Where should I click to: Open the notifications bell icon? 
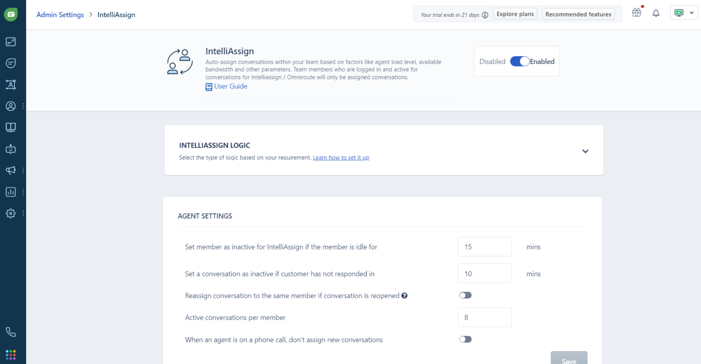click(x=656, y=14)
